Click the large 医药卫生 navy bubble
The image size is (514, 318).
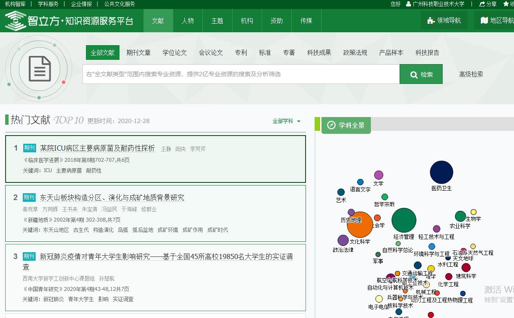(x=441, y=172)
